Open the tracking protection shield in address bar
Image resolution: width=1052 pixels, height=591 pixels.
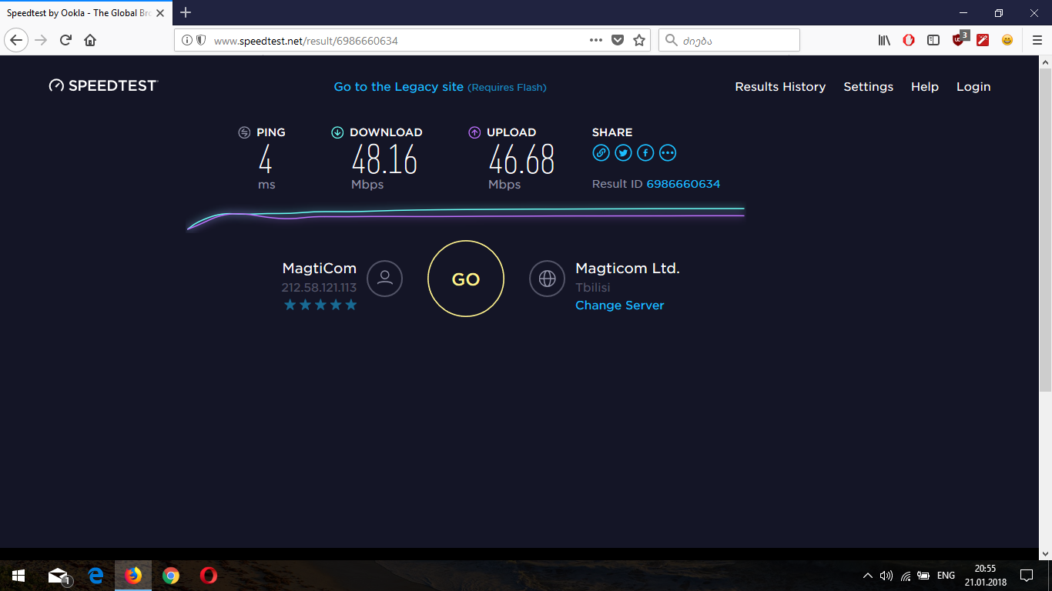point(201,40)
